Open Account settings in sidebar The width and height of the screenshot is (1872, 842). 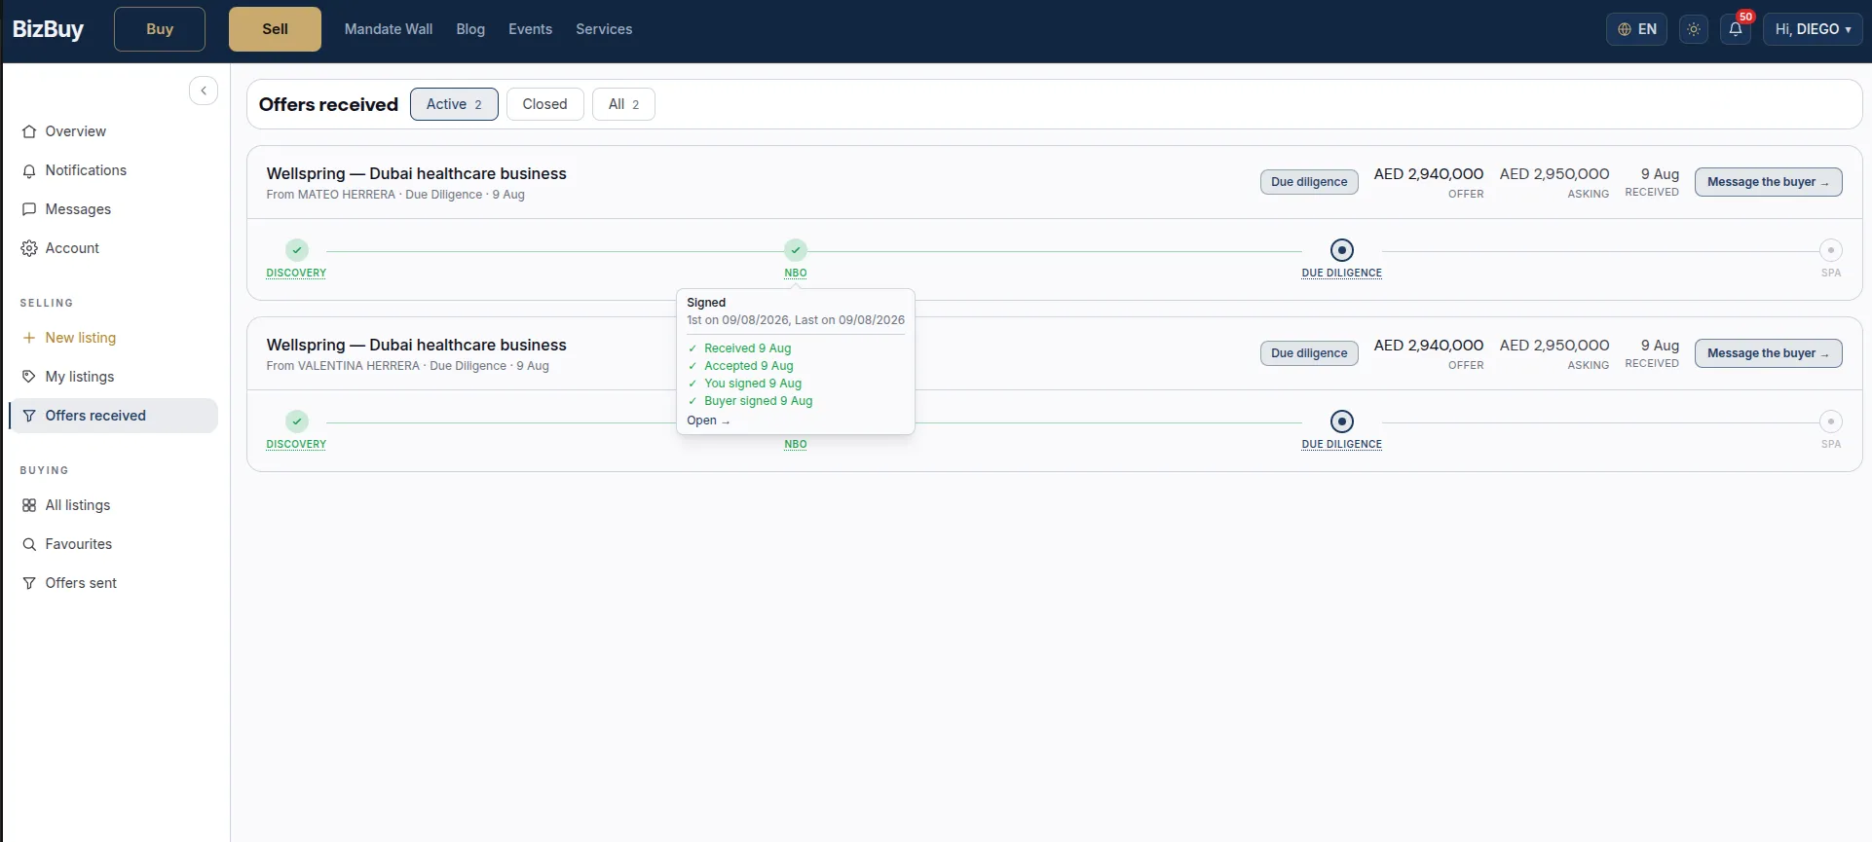113,248
